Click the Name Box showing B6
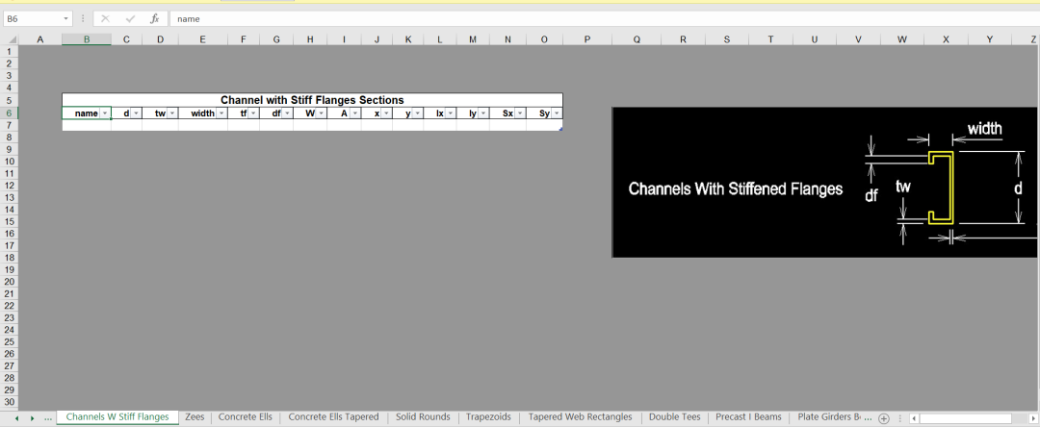This screenshot has height=427, width=1040. coord(32,18)
